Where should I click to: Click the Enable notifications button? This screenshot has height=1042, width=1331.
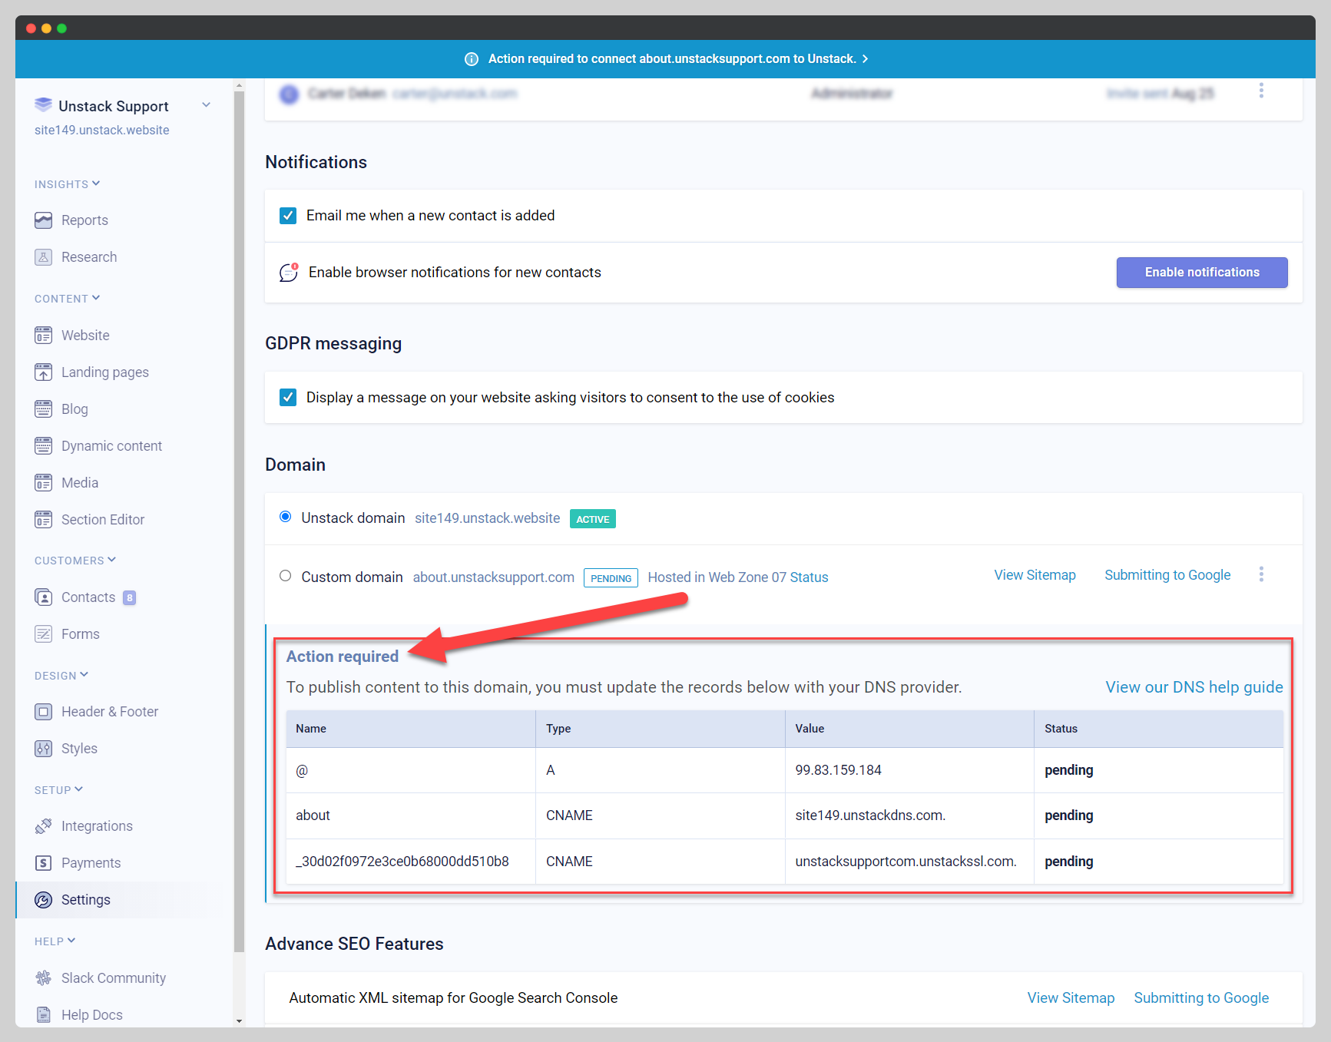point(1201,273)
